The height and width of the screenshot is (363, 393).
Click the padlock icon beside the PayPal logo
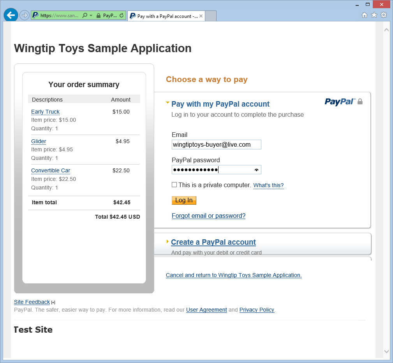tap(360, 102)
